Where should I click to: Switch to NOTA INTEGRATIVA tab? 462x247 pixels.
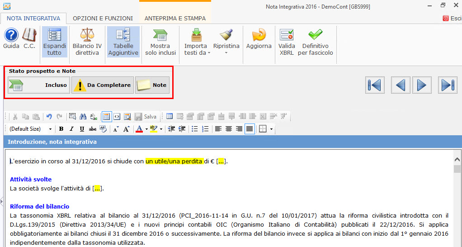tap(33, 18)
